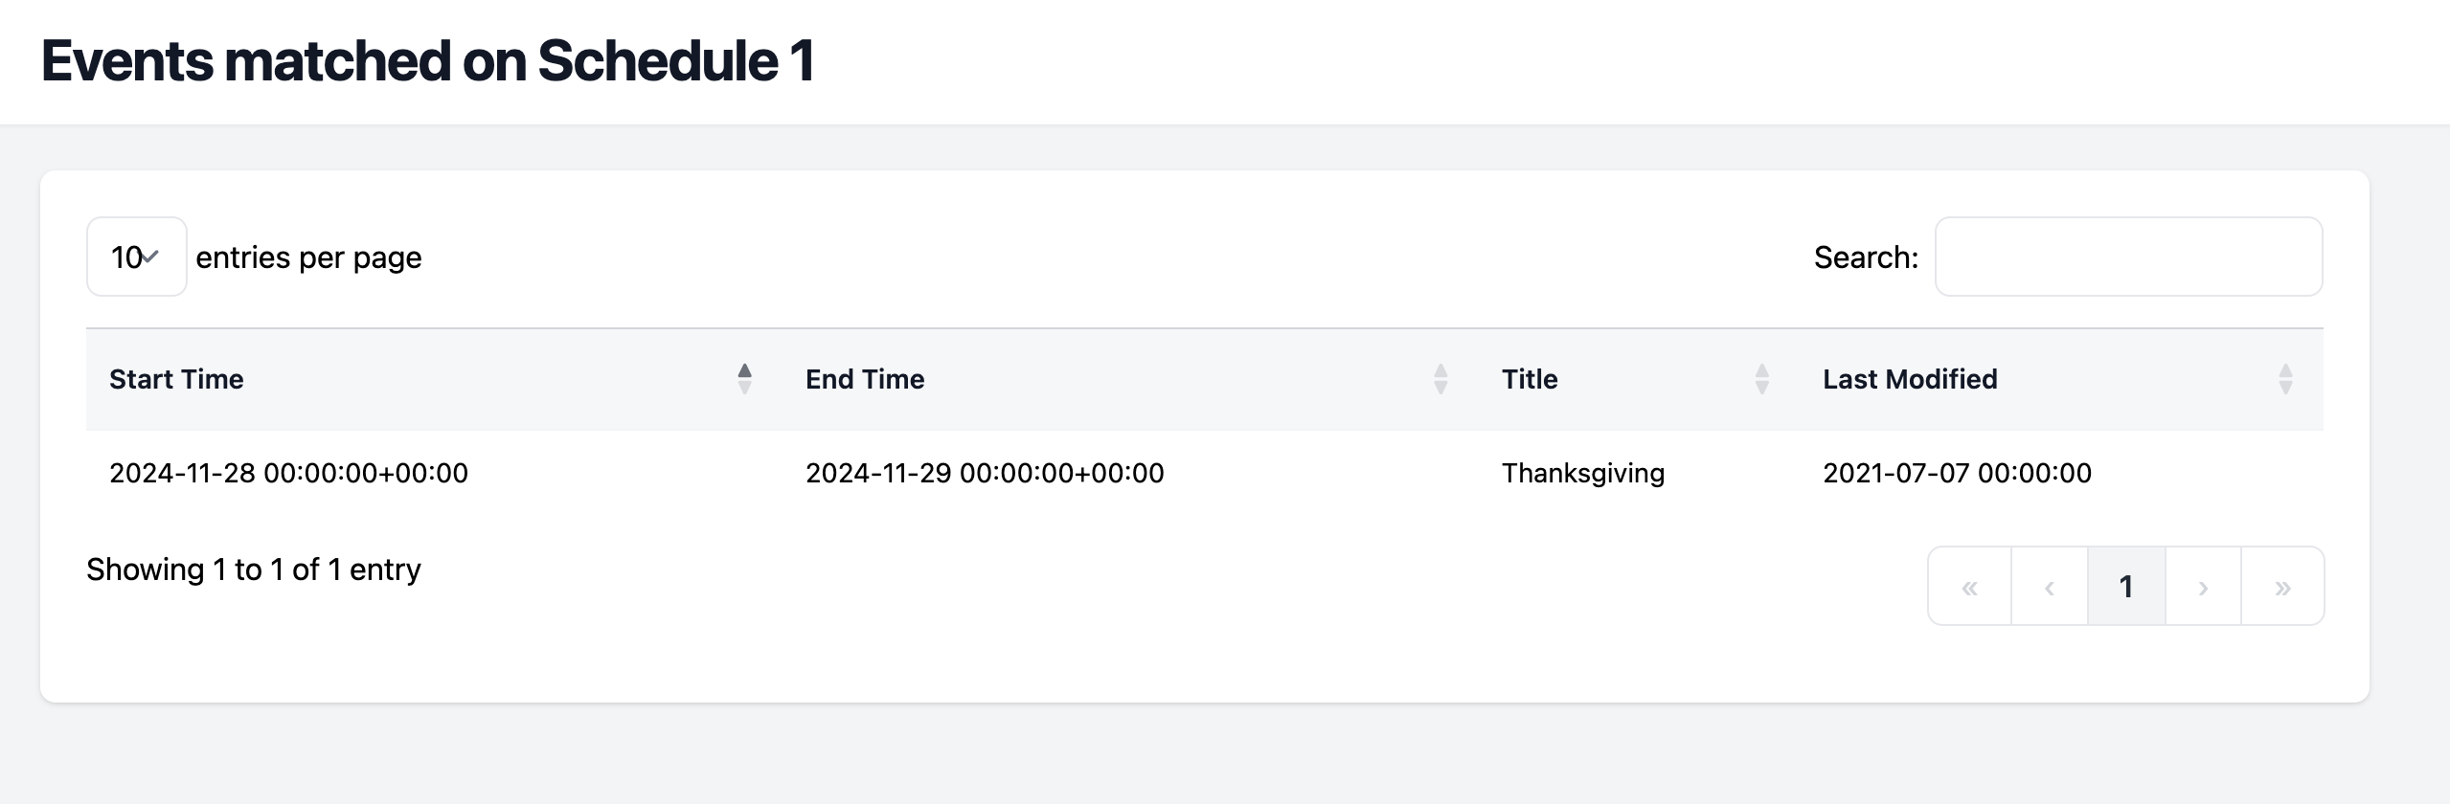
Task: Expand the entries selector showing 10
Action: point(136,256)
